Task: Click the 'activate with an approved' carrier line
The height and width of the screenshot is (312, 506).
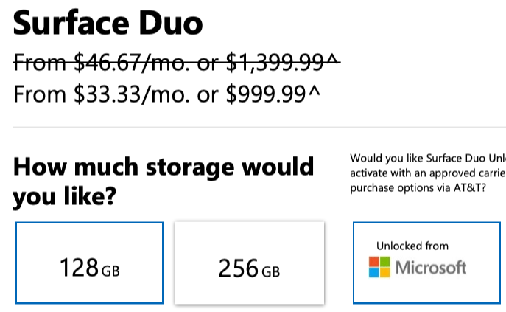Action: point(427,174)
